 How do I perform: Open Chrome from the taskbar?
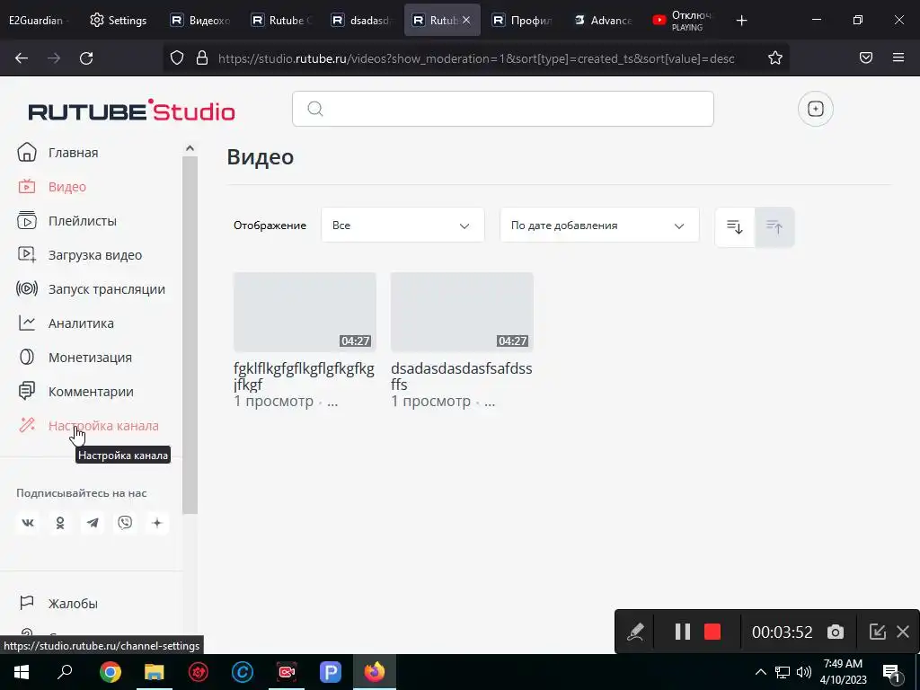click(x=111, y=672)
